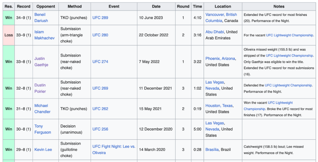318x162 pixels.
Task: Visit the Phoenix, Arizona location link
Action: point(220,58)
